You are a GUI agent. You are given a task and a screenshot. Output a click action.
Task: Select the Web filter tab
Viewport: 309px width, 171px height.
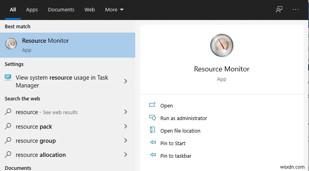(x=90, y=9)
